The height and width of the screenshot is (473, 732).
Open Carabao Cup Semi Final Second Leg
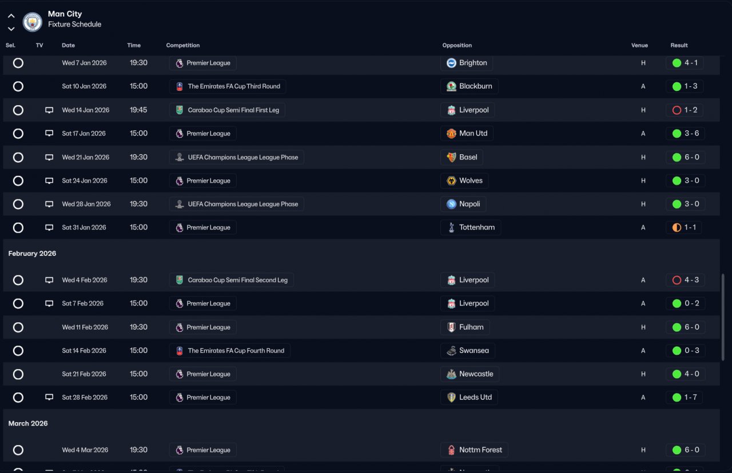pyautogui.click(x=232, y=280)
